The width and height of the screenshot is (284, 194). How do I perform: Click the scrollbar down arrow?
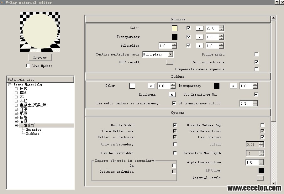coord(273,183)
